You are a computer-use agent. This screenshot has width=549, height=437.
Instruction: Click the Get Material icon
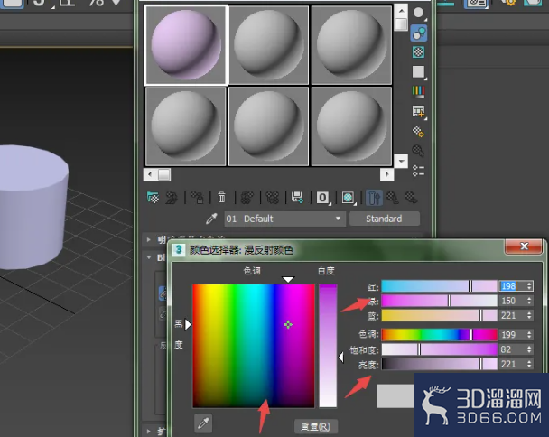pyautogui.click(x=153, y=198)
